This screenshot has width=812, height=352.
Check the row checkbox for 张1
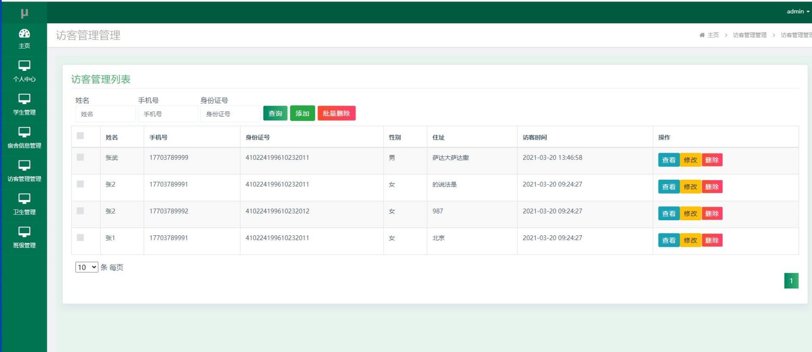pos(80,237)
